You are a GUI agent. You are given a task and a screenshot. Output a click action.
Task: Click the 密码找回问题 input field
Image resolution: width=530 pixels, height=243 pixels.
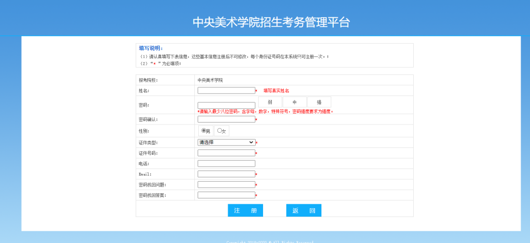[x=226, y=185]
